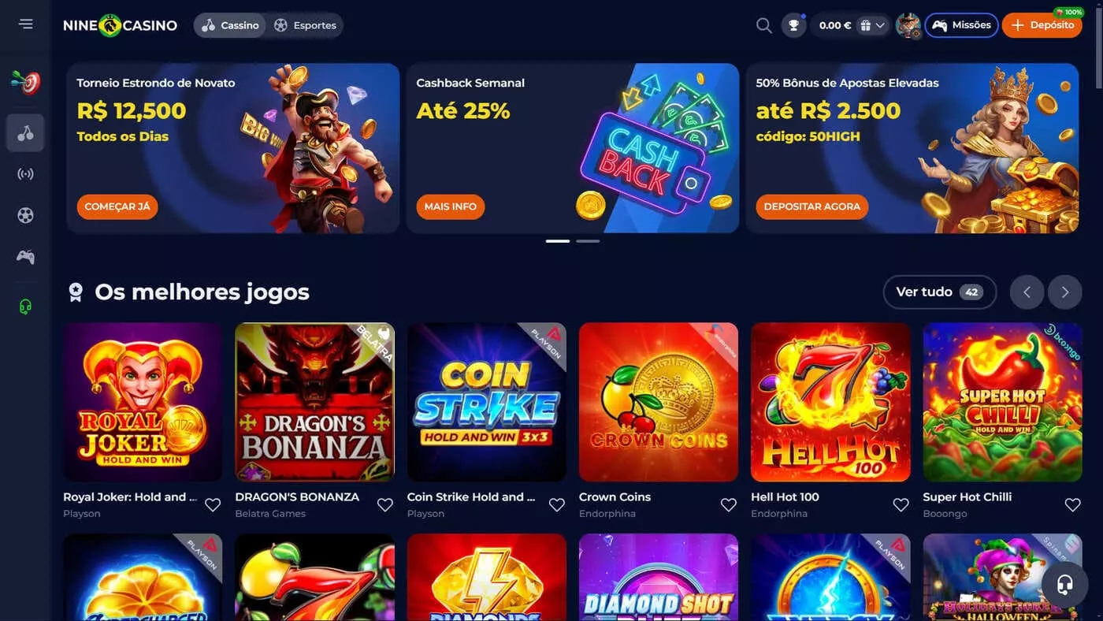
Task: Show next games with the right chevron
Action: (x=1065, y=292)
